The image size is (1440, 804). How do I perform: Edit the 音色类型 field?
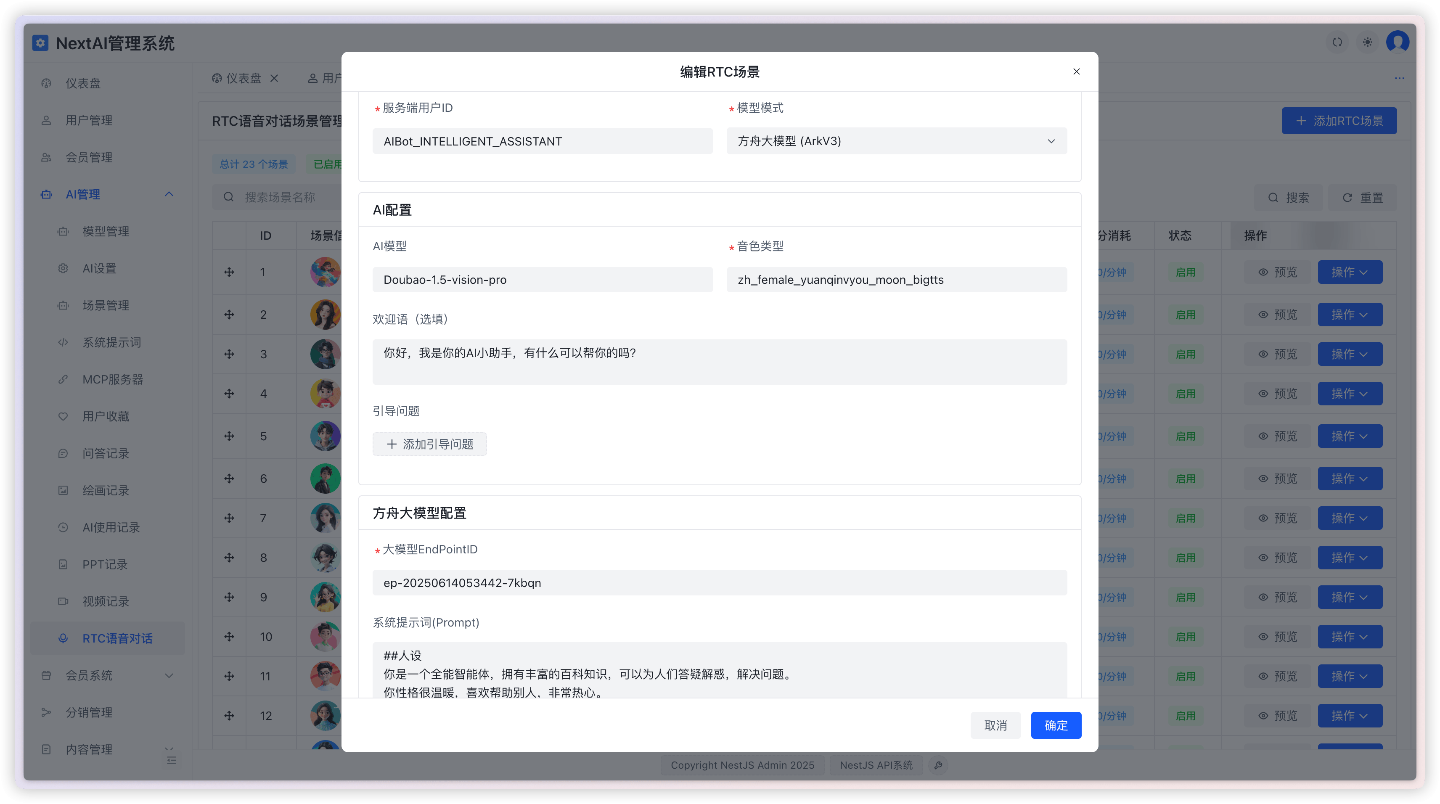coord(896,280)
